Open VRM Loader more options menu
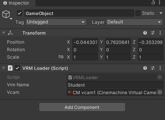 pyautogui.click(x=160, y=68)
